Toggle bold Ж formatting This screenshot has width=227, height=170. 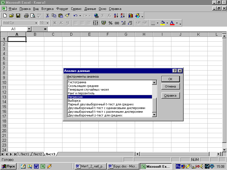point(55,23)
